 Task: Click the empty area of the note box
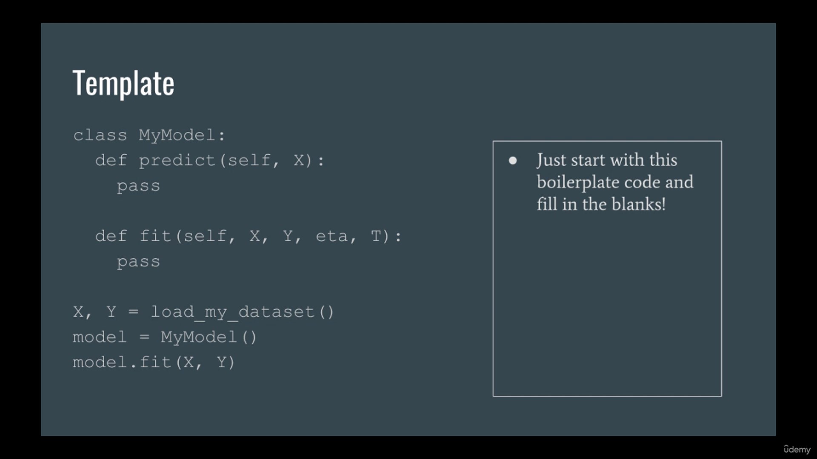pos(607,306)
